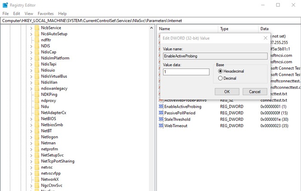
Task: Select the Ndisuio folder icon
Action: [37, 70]
